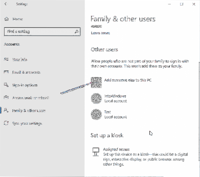
Task: Click the Test account avatar
Action: coord(96,115)
